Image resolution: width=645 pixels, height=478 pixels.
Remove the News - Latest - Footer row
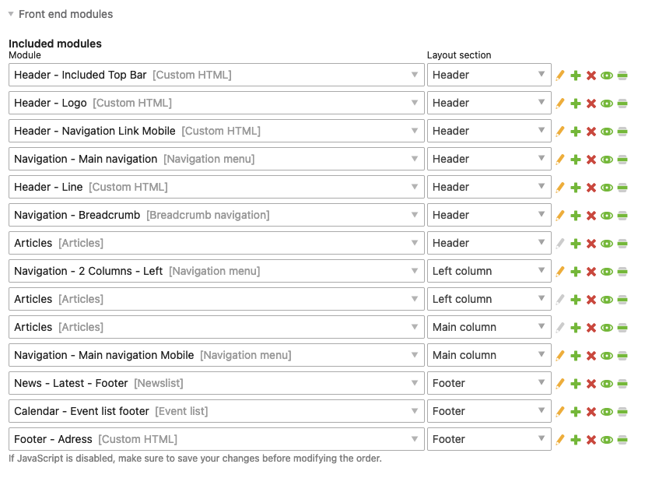591,383
